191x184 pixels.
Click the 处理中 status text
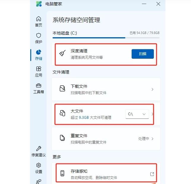pos(143,139)
